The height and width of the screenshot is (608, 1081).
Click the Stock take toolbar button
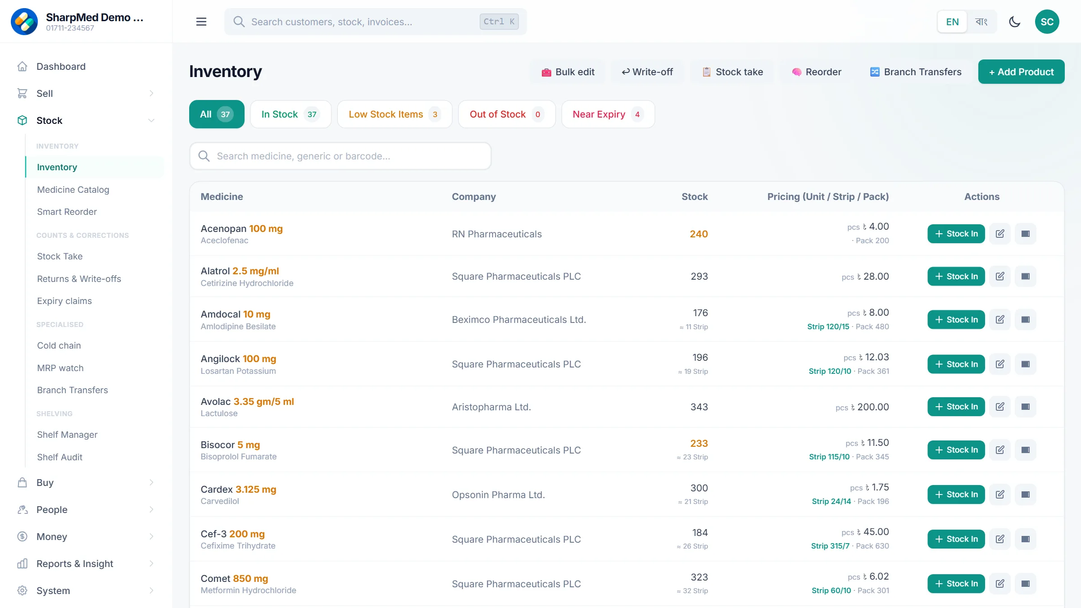point(732,72)
